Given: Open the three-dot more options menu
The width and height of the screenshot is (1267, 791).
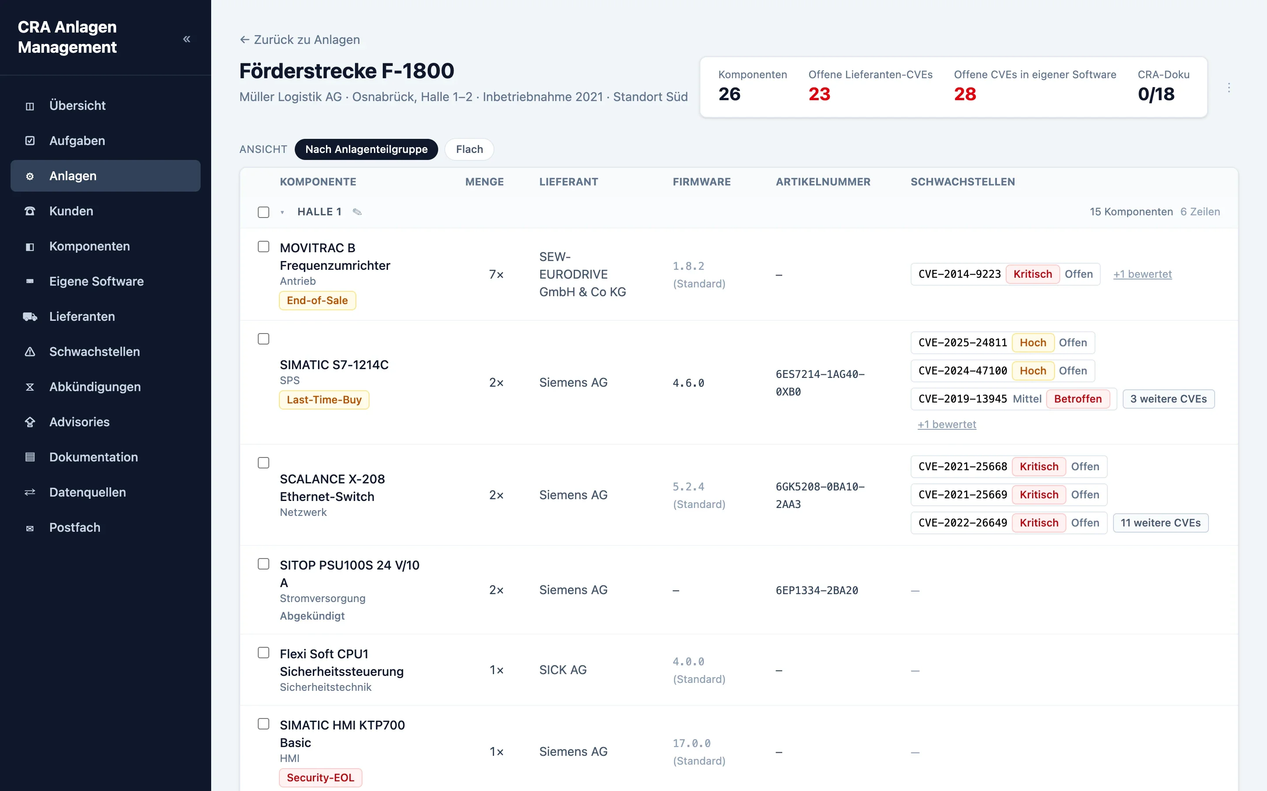Looking at the screenshot, I should 1229,87.
